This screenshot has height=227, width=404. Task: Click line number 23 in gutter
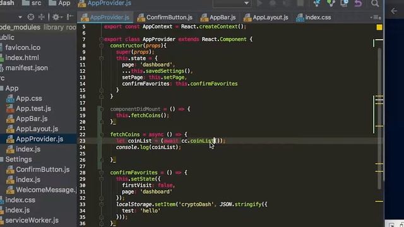coord(83,141)
